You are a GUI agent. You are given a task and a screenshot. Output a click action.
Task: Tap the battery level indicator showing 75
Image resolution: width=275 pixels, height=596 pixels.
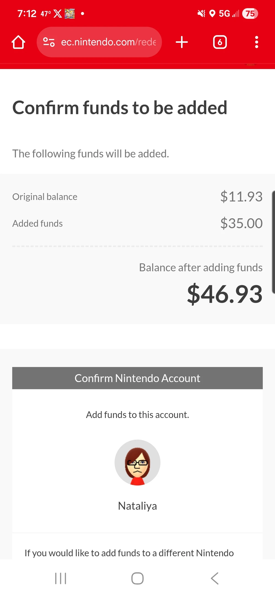click(x=250, y=14)
